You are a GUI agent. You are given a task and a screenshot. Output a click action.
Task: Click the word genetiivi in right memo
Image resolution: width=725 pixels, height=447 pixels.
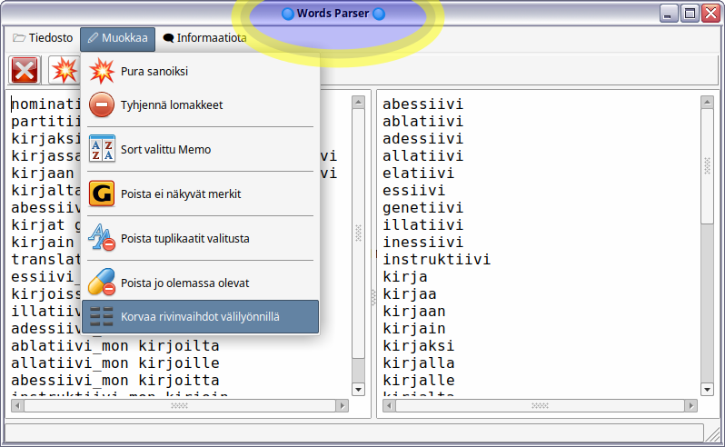[422, 207]
